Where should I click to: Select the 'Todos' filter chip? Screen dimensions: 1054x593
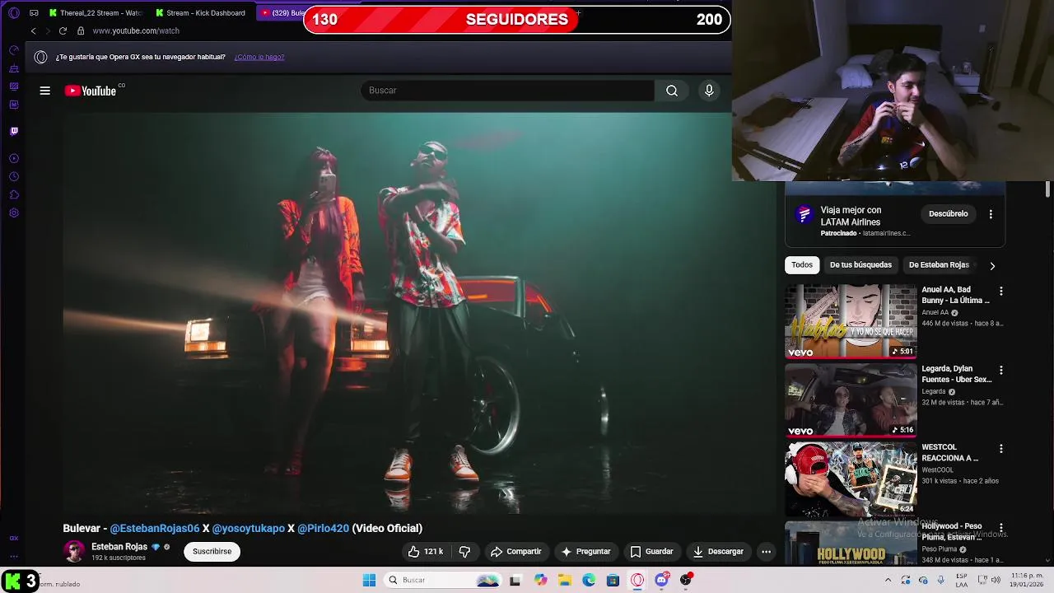pyautogui.click(x=802, y=265)
